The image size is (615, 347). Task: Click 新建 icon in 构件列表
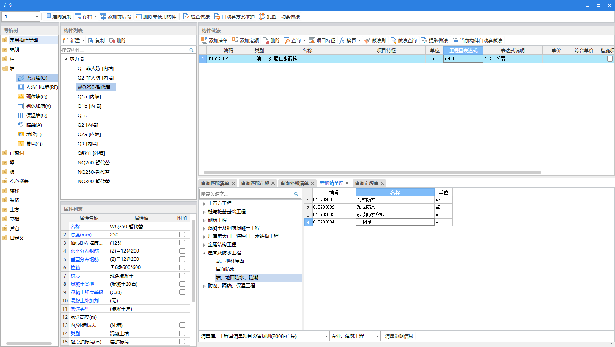65,40
